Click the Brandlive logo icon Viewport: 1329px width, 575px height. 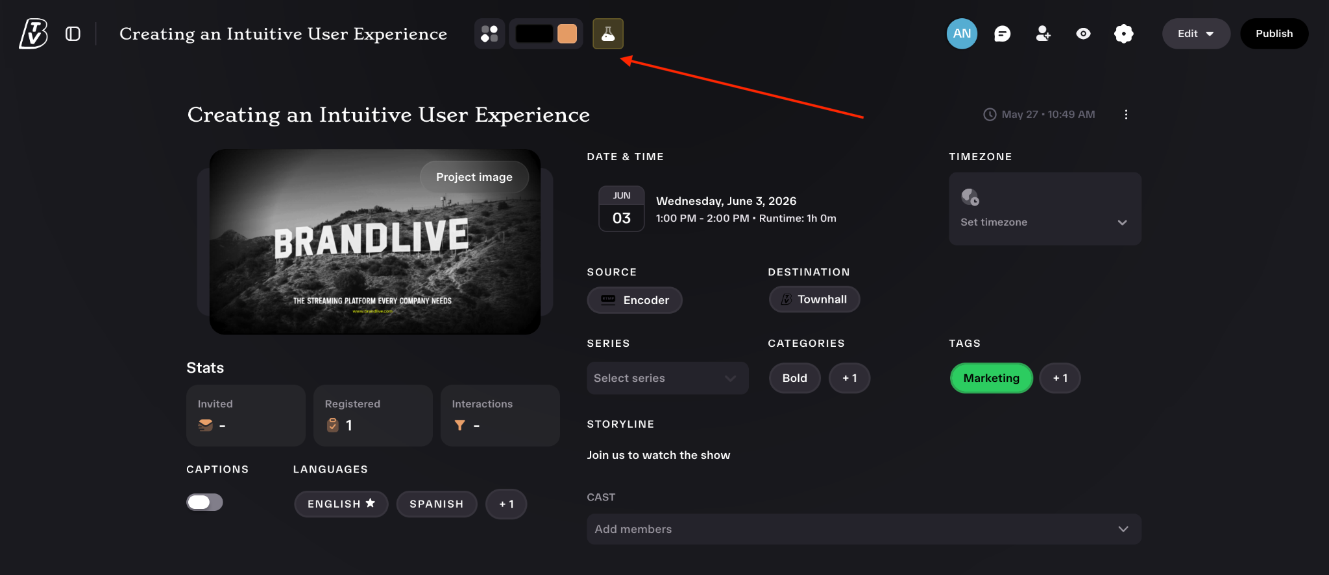[x=34, y=34]
